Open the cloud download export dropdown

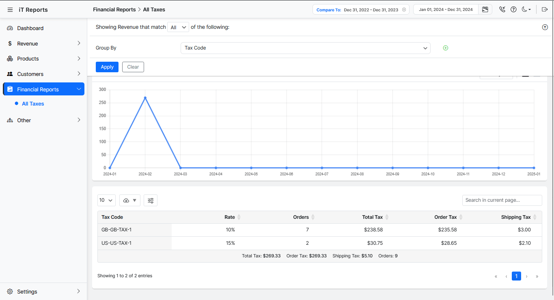(129, 200)
